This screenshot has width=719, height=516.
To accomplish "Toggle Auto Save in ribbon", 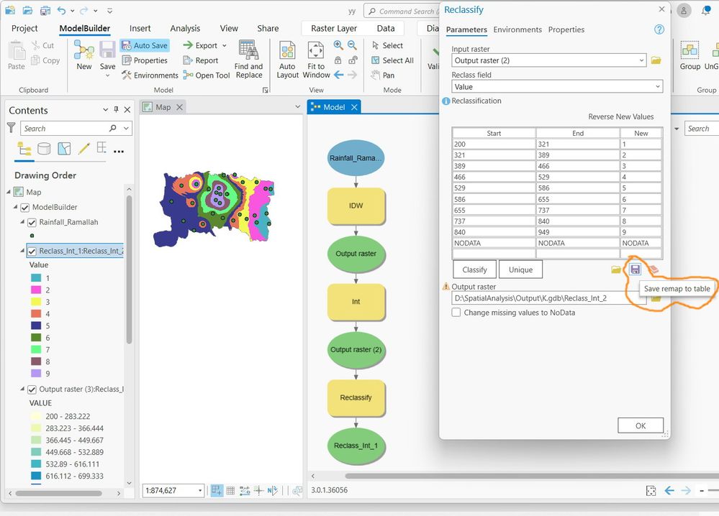I will coord(145,45).
